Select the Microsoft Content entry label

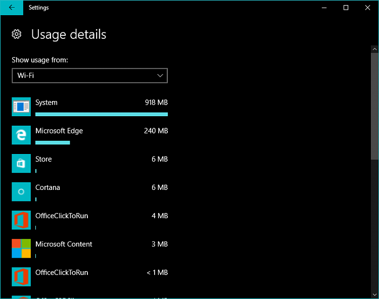click(x=64, y=244)
